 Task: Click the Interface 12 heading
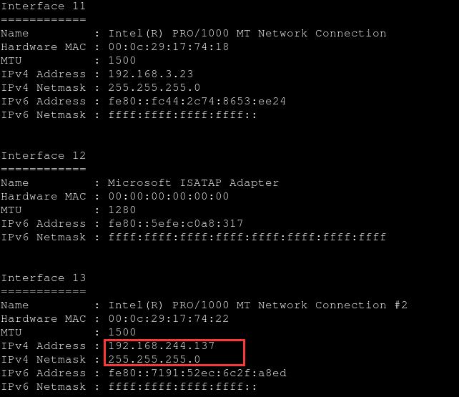(x=44, y=155)
